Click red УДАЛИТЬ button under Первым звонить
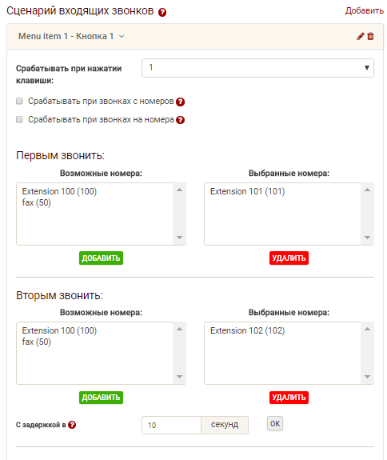The image size is (387, 460). pos(289,258)
